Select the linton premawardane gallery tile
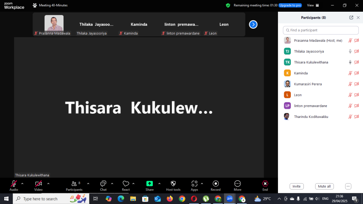Image resolution: width=363 pixels, height=204 pixels. pyautogui.click(x=181, y=24)
